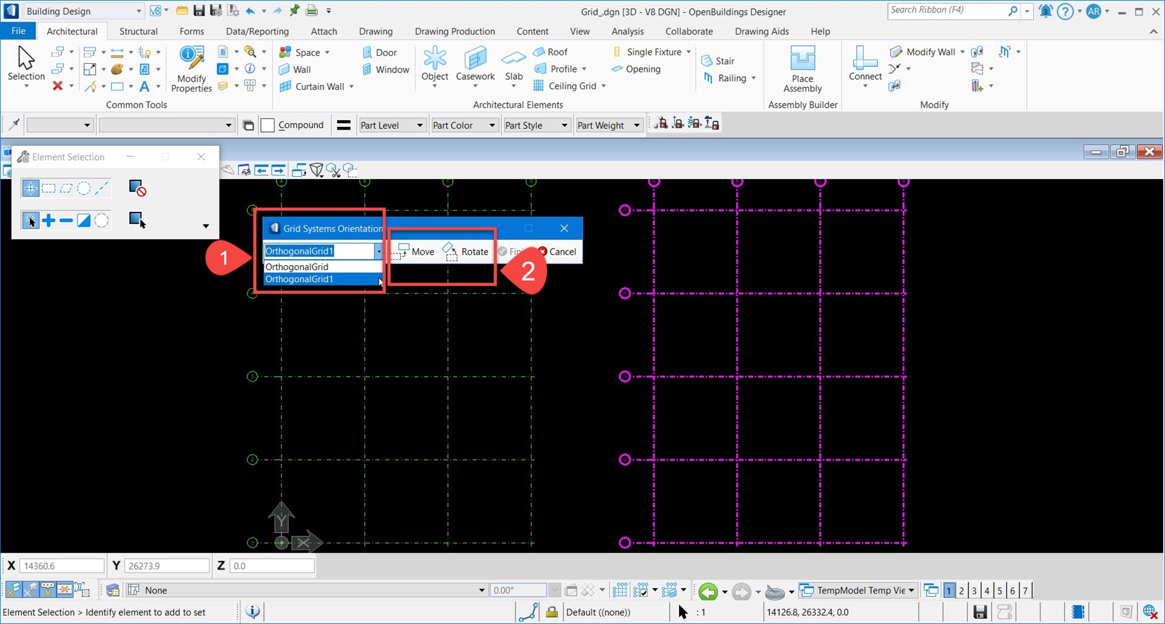Select OrthogonalGrid from the list

tap(297, 266)
